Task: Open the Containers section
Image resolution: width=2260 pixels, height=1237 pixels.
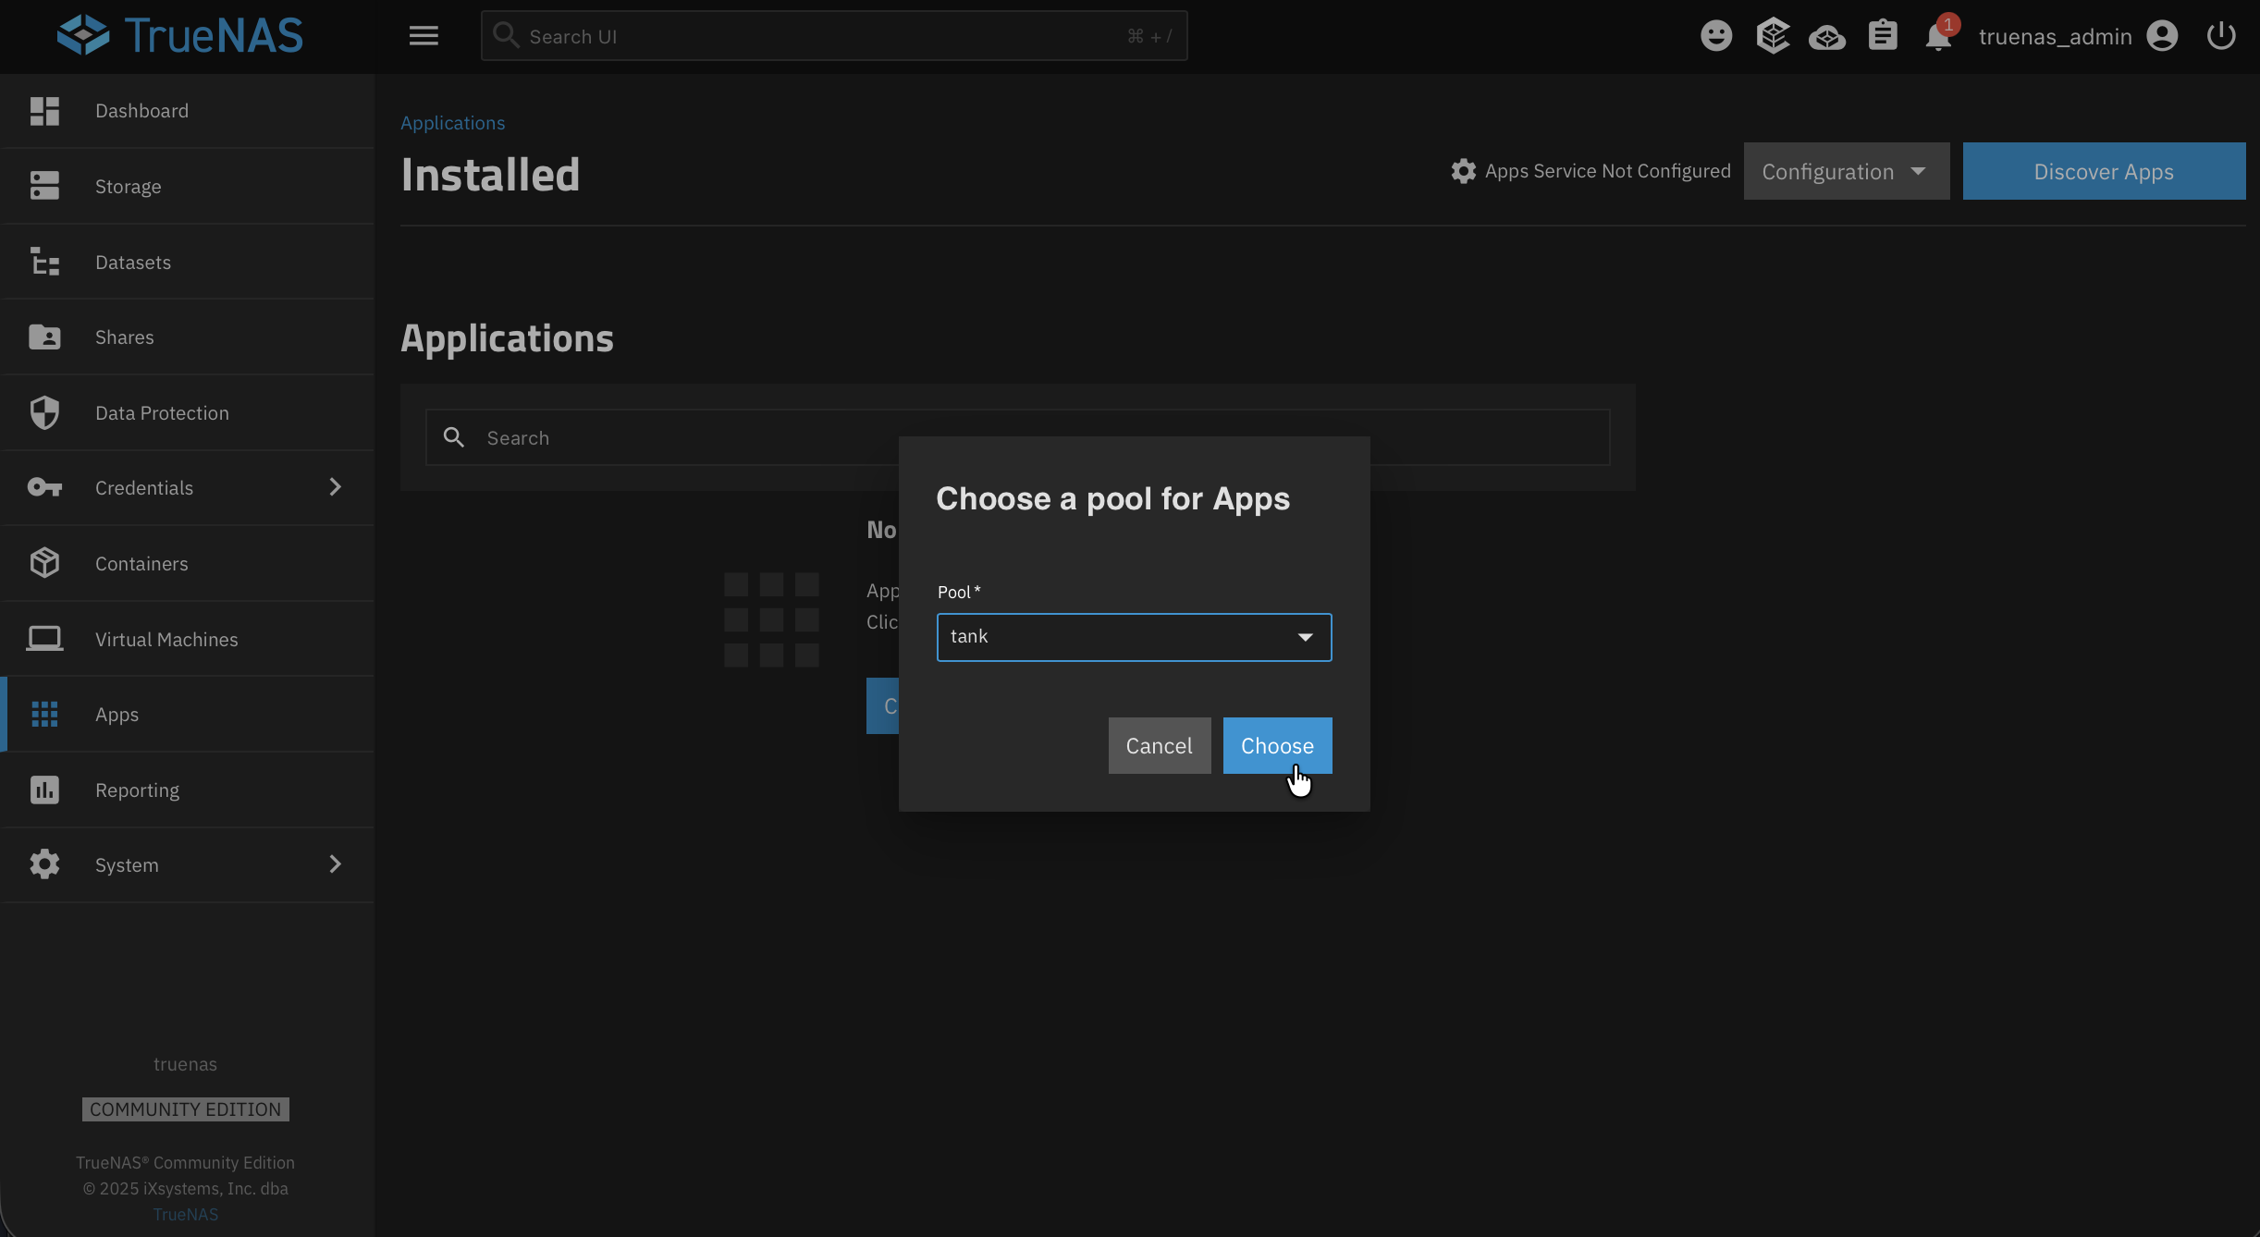Action: coord(141,563)
